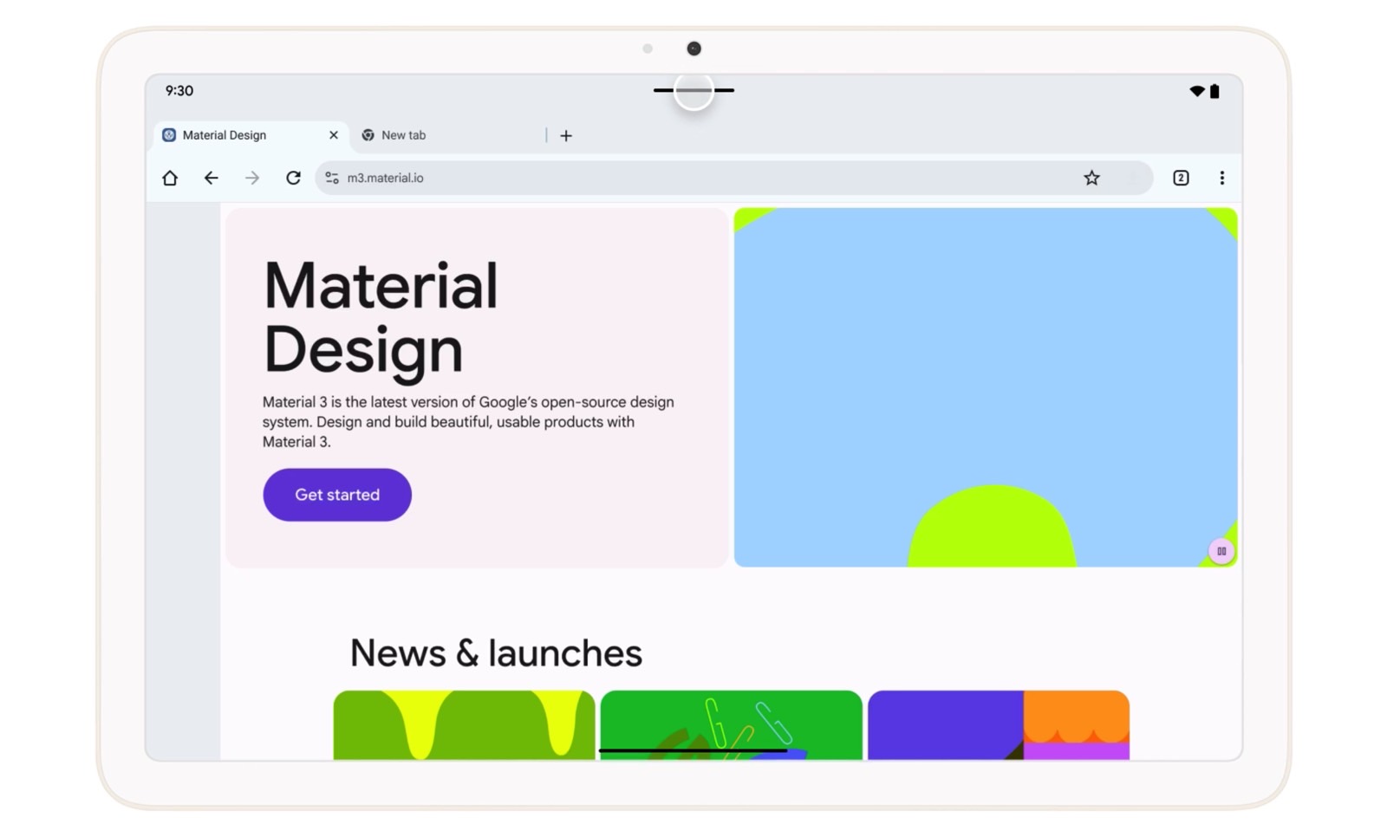Open the Chrome home page icon
This screenshot has width=1387, height=837.
click(x=170, y=178)
